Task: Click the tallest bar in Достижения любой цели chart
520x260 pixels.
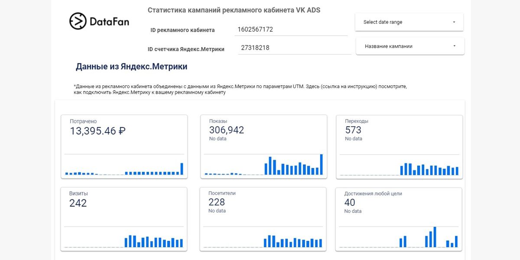Action: click(x=435, y=237)
